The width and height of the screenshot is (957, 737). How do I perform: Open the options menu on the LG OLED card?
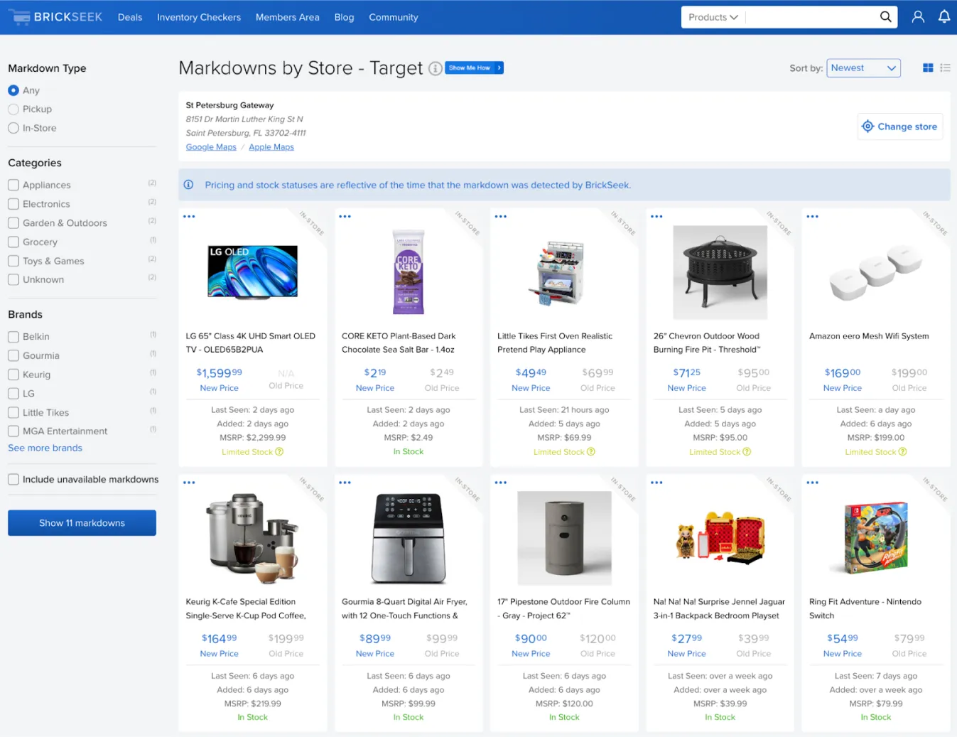pos(189,215)
